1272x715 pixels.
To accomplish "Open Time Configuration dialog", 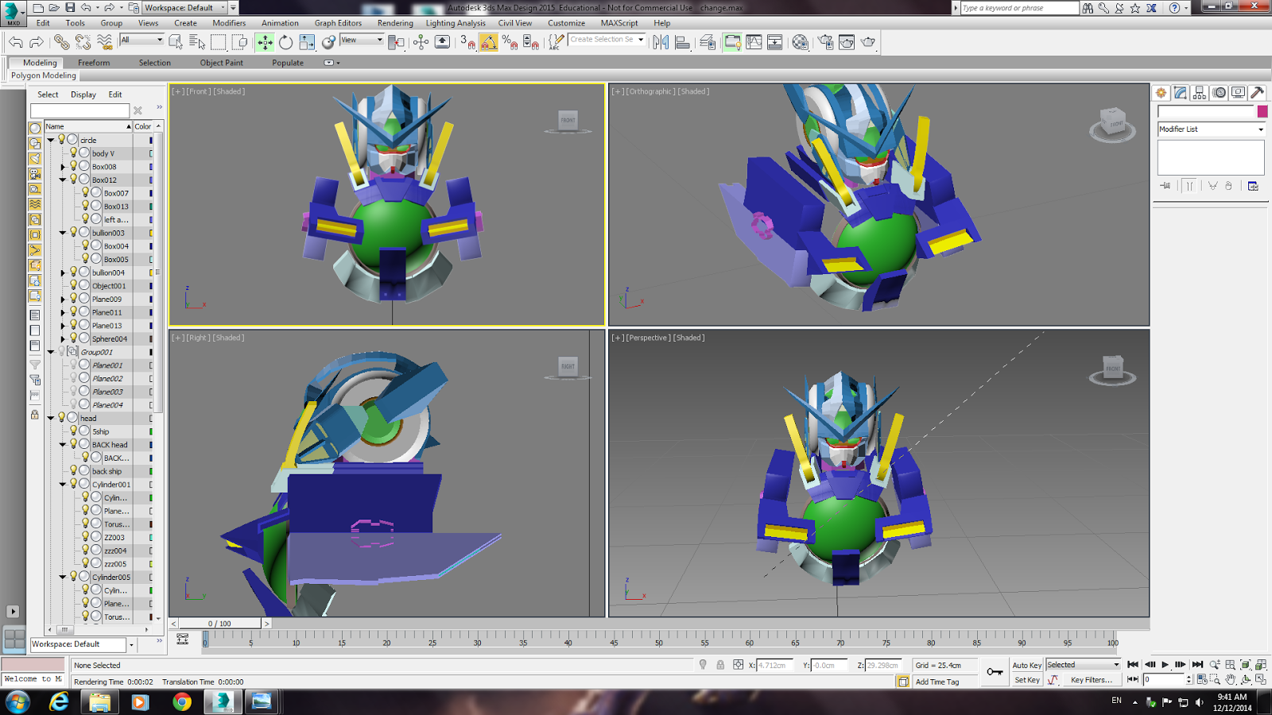I will click(x=1202, y=679).
